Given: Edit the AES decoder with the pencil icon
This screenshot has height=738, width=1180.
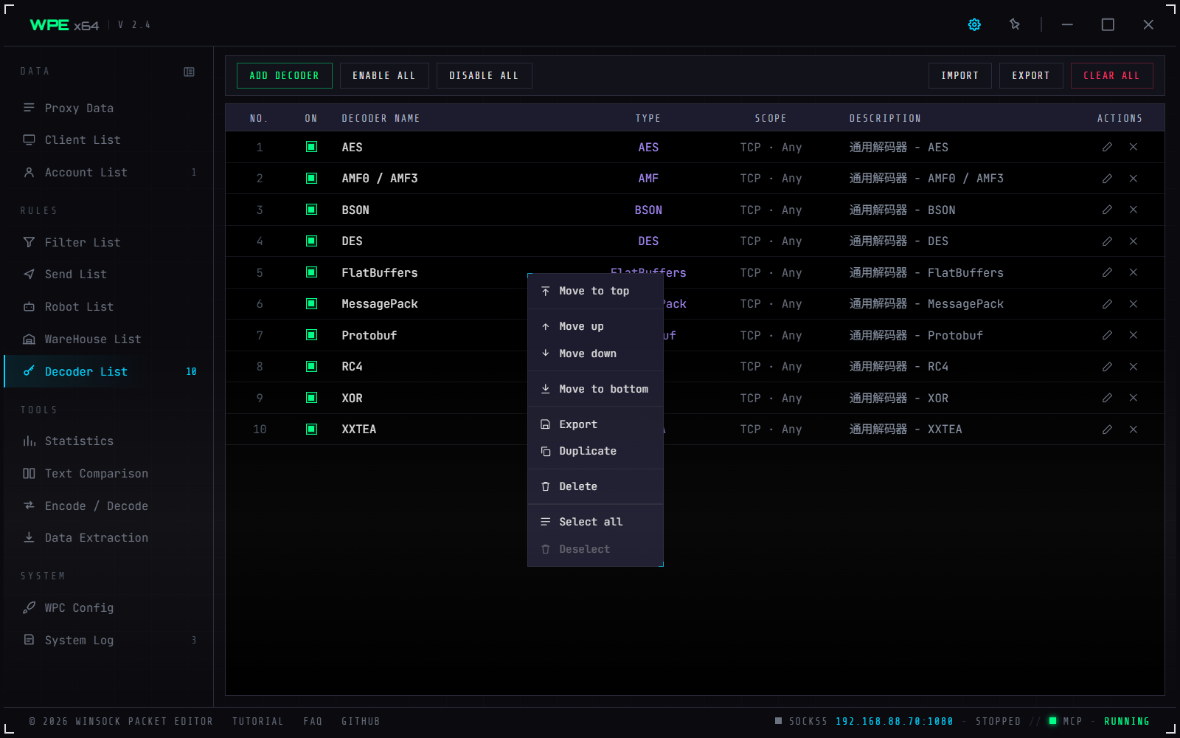Looking at the screenshot, I should [1107, 147].
